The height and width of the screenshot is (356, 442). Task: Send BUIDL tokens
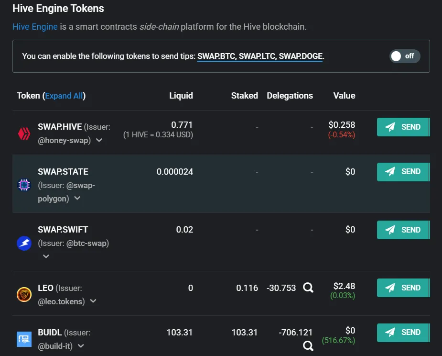pos(403,333)
